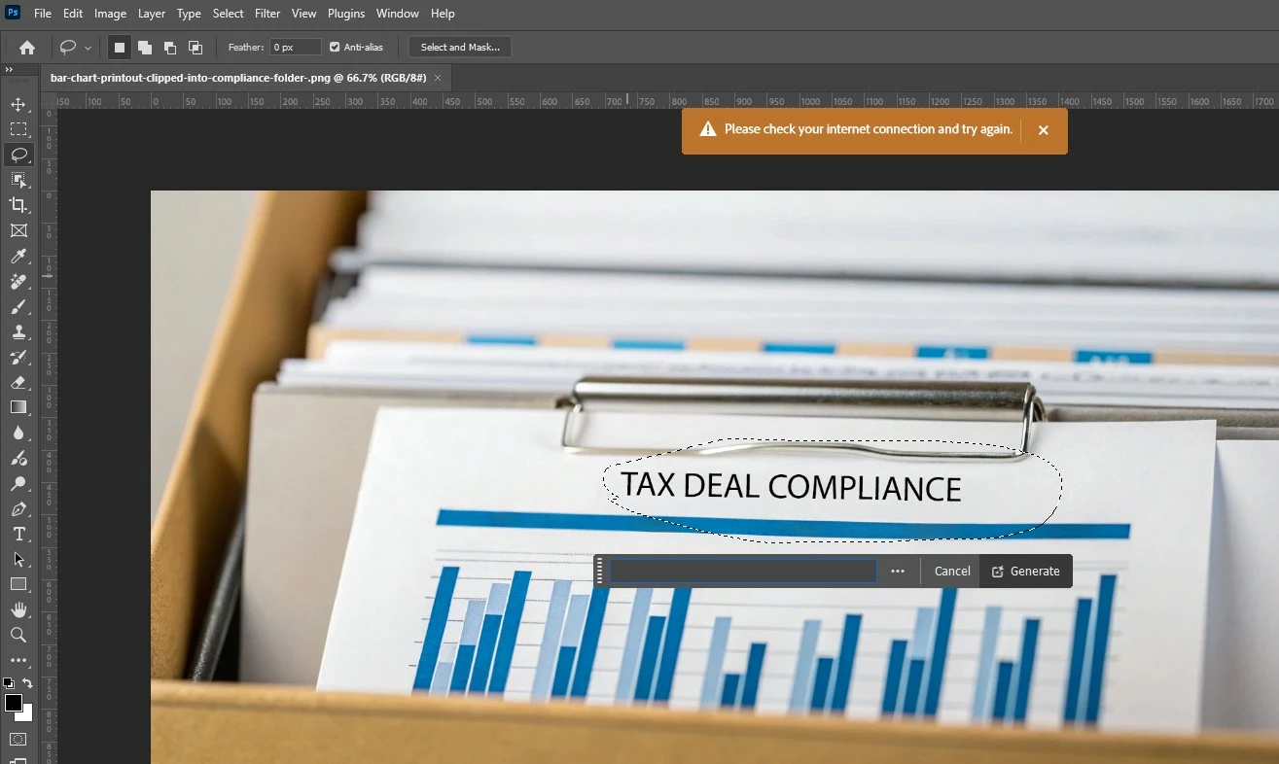This screenshot has width=1279, height=764.
Task: Grab the generative fill bar drag handle
Action: (x=600, y=572)
